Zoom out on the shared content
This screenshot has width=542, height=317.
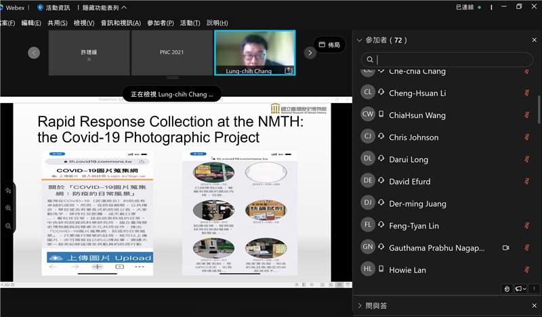(8, 226)
